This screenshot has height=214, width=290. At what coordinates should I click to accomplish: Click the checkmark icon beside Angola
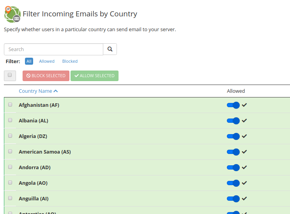click(244, 183)
